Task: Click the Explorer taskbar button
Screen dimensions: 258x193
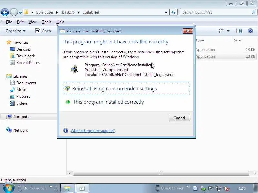Action: click(67, 188)
